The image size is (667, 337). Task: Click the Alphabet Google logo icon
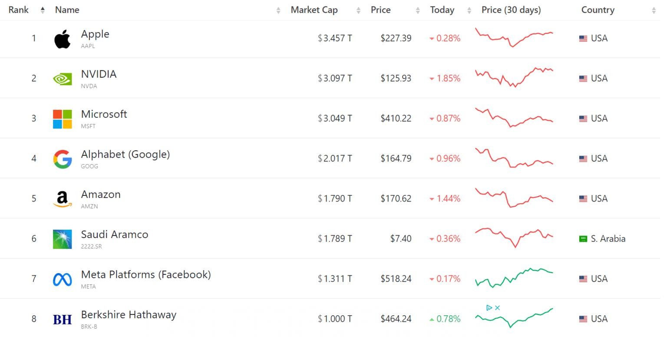tap(62, 159)
